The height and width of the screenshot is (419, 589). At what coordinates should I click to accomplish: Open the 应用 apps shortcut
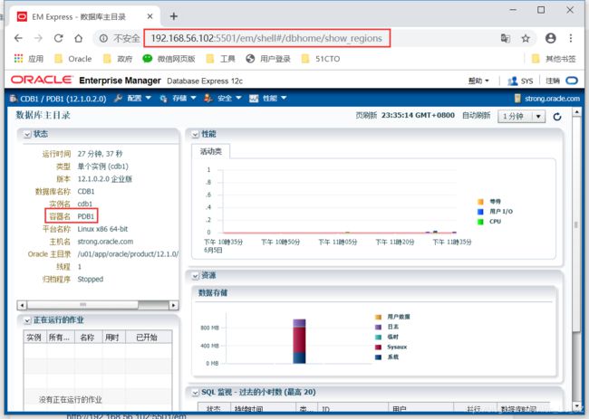pos(29,59)
